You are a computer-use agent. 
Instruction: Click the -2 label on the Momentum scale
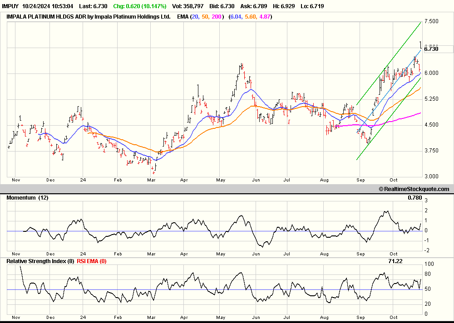(x=427, y=251)
